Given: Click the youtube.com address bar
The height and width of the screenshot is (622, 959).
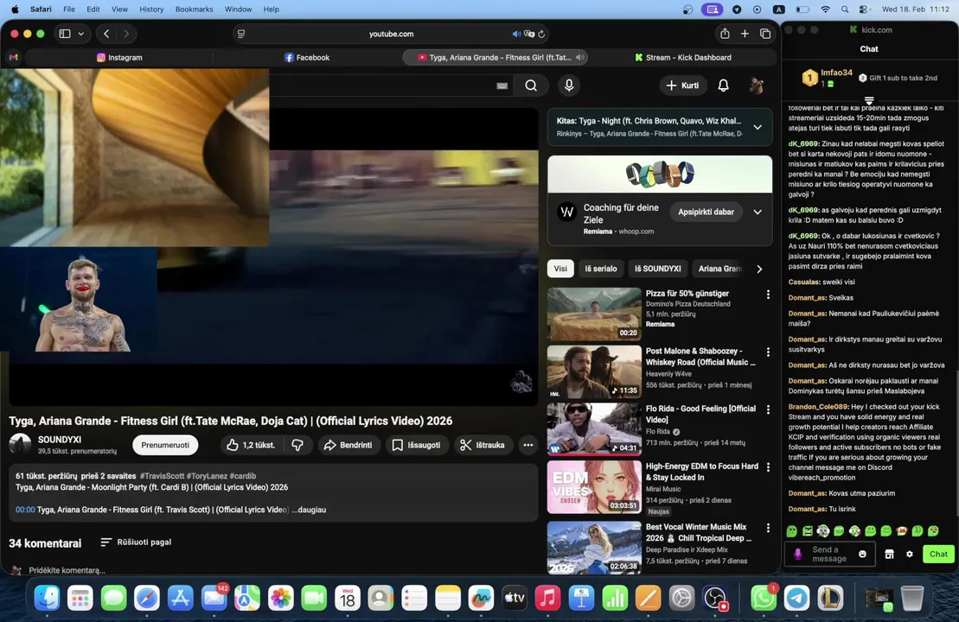Looking at the screenshot, I should [391, 35].
